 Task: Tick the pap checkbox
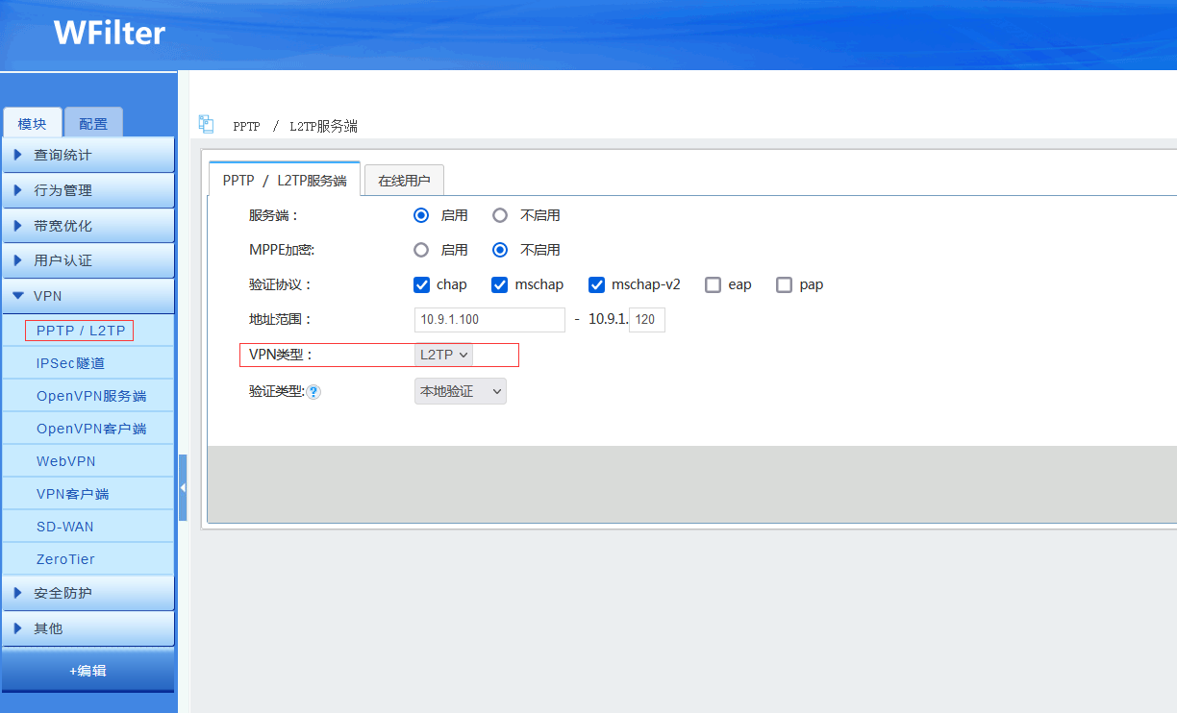[784, 284]
